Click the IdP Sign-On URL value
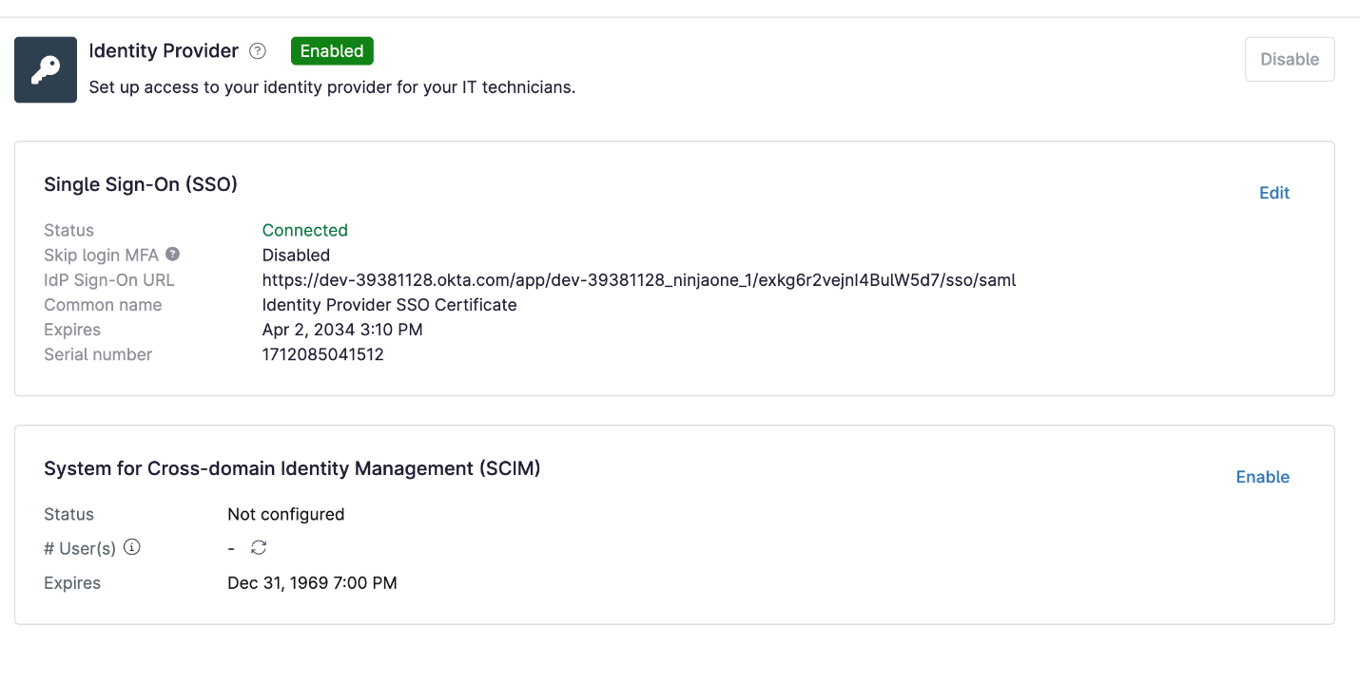 [638, 280]
